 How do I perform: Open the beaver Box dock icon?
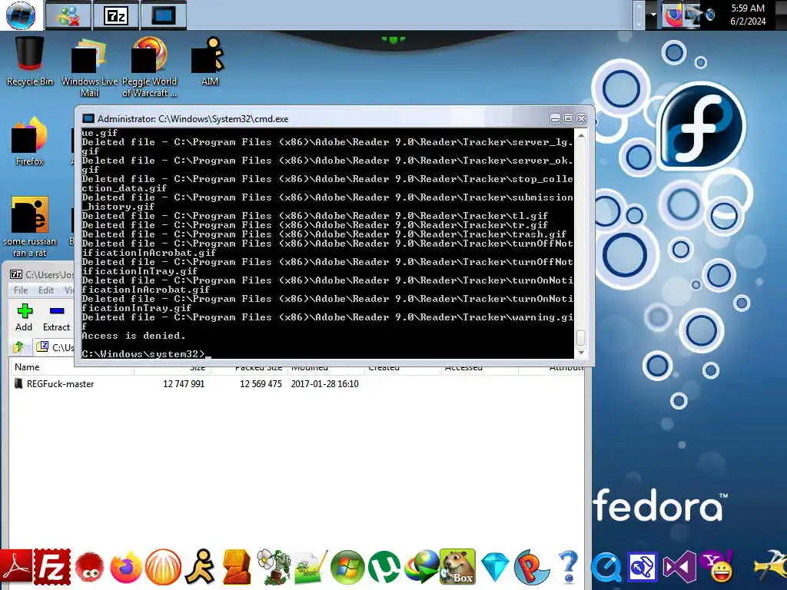pyautogui.click(x=457, y=567)
